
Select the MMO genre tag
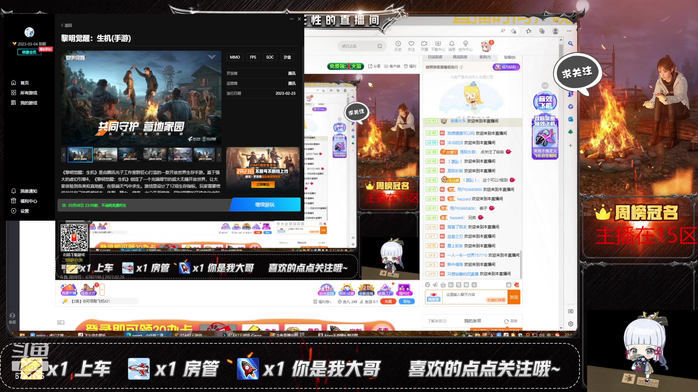(235, 57)
